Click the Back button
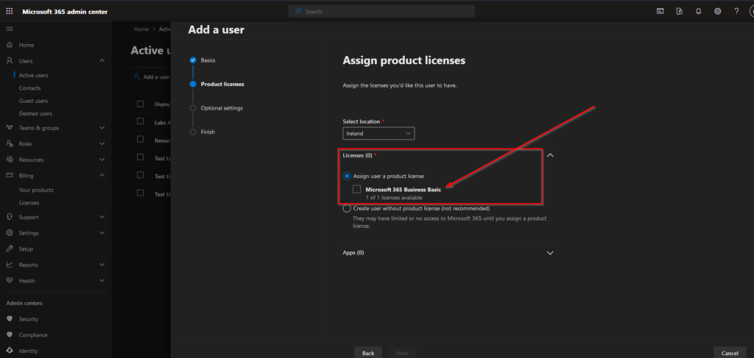The image size is (754, 358). (368, 353)
